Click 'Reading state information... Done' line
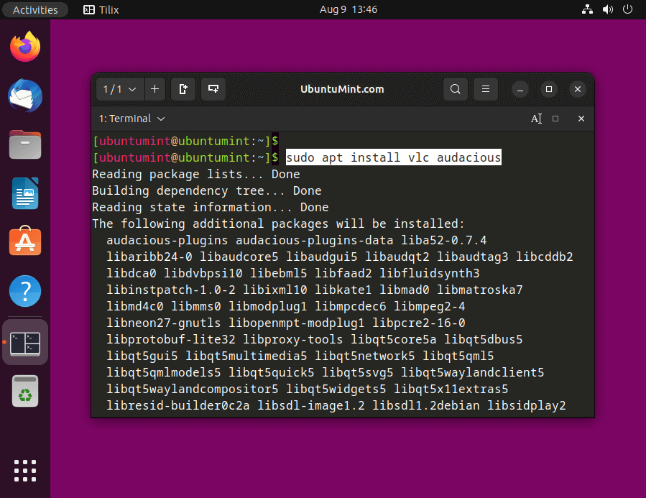Screen dimensions: 646x498 click(211, 207)
